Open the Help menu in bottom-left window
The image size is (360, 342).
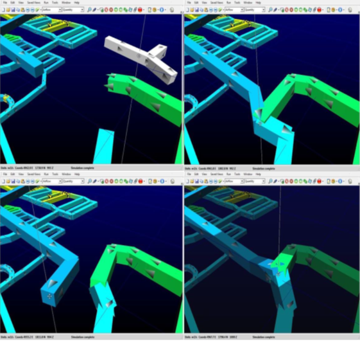pos(77,174)
